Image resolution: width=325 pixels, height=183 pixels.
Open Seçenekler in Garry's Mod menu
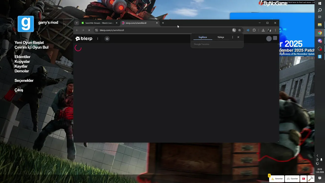pyautogui.click(x=24, y=81)
